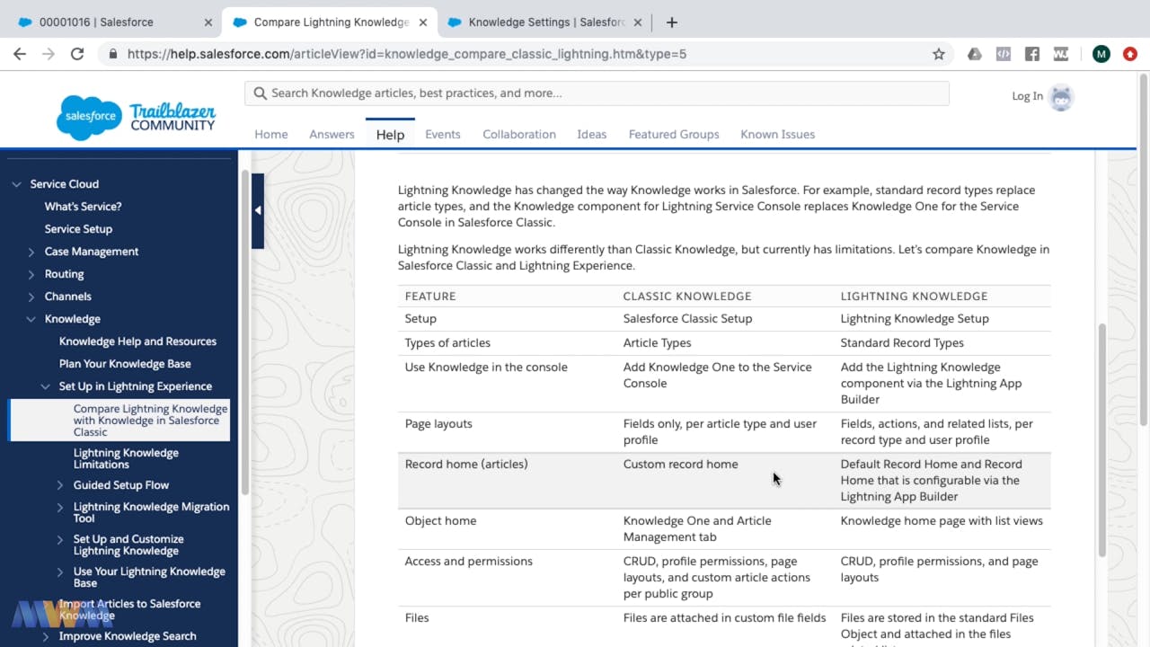Click the Astro user avatar icon
The image size is (1150, 647).
pos(1061,97)
